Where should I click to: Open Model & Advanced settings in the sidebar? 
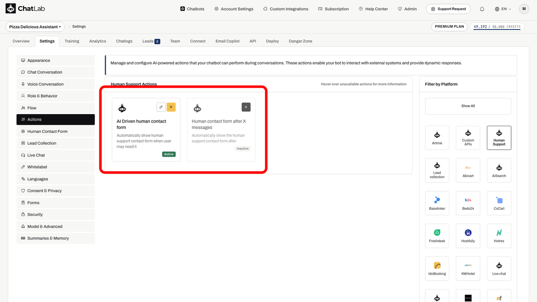(x=55, y=226)
